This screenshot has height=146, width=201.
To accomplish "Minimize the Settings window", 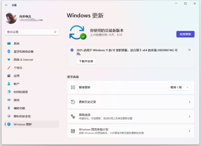I will pos(176,3).
